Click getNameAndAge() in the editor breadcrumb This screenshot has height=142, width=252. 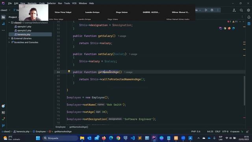79,127
